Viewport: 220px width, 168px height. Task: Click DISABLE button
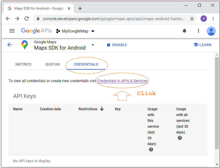point(117,45)
